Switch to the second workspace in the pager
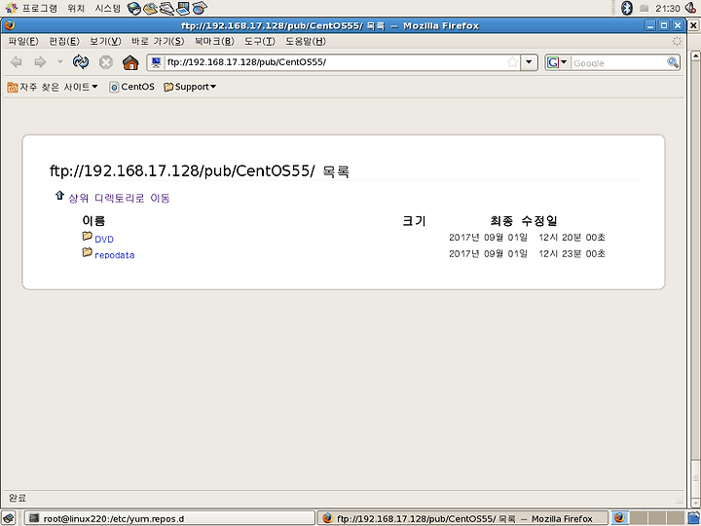This screenshot has width=701, height=526. (638, 518)
